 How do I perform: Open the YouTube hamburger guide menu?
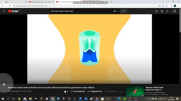pos(4,11)
